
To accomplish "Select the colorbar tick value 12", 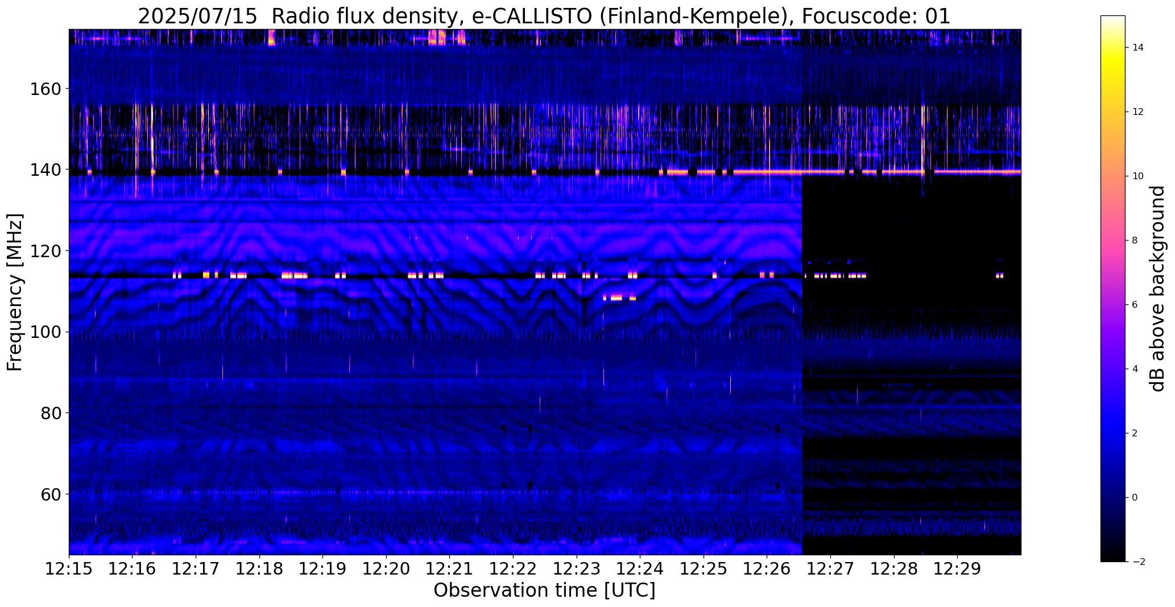I will click(1138, 112).
